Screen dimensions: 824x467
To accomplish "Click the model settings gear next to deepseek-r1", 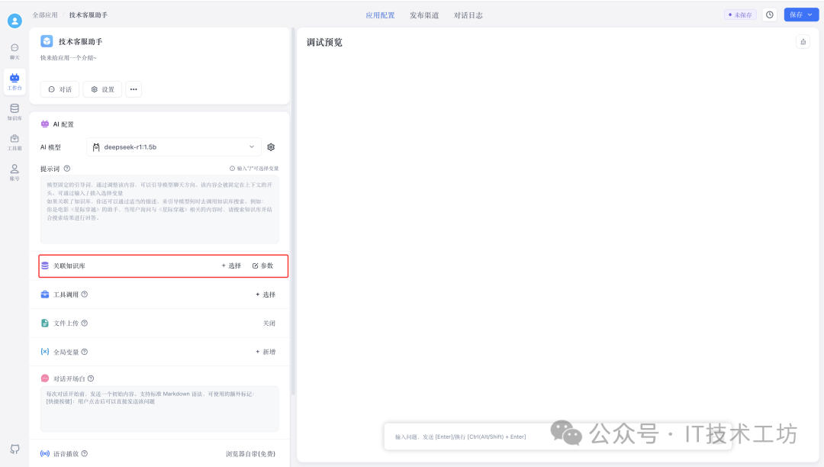I will (x=271, y=147).
